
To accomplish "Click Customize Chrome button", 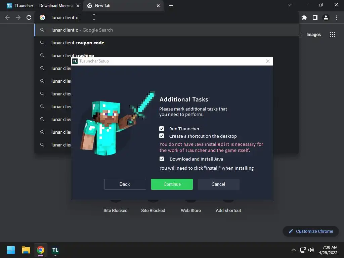I will (311, 231).
